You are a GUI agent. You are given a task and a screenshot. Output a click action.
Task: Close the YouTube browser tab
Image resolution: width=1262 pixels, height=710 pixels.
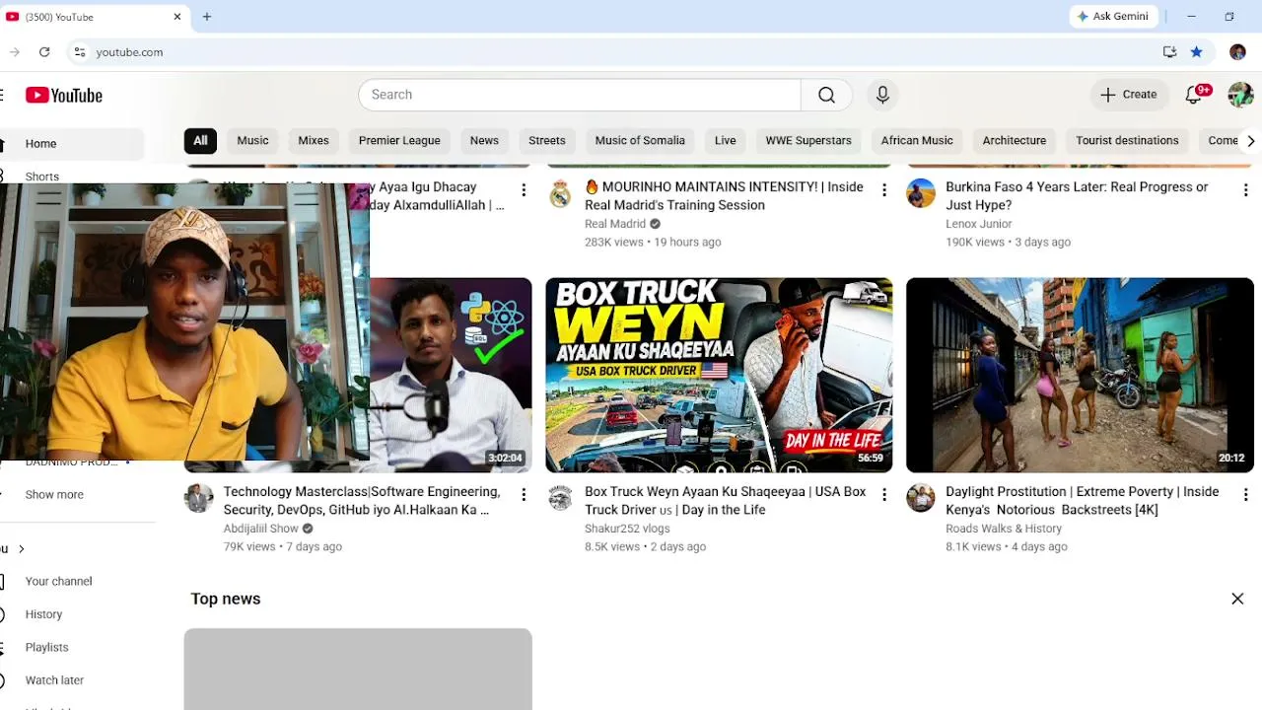(177, 17)
